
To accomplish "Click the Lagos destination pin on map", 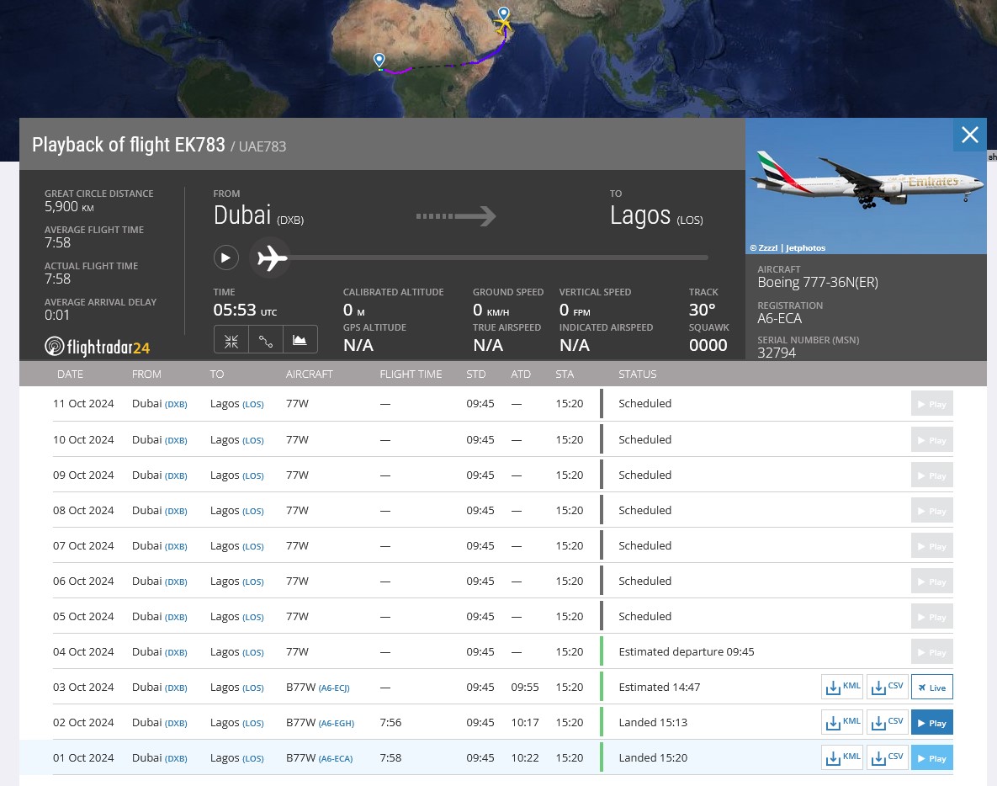I will point(379,61).
